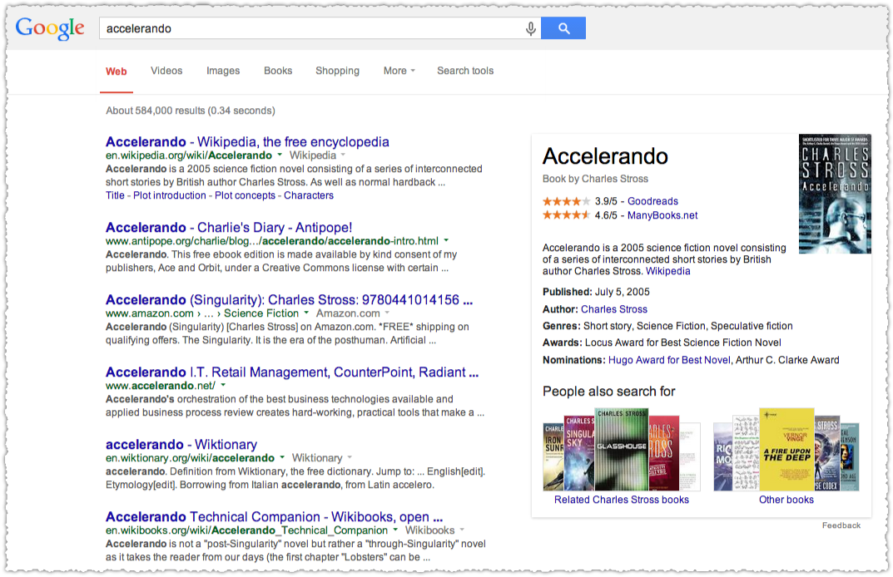Screen dimensions: 893x577
Task: Expand gray arrow next to Wikibooks label
Action: [462, 530]
